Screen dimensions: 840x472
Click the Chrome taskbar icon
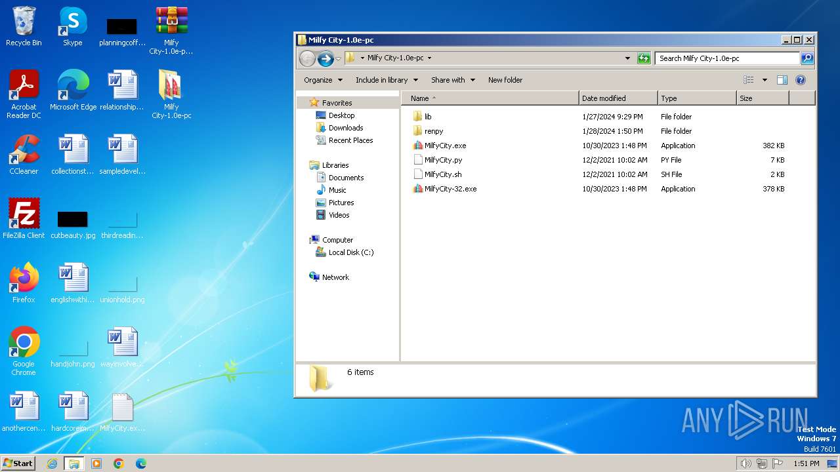(x=119, y=463)
